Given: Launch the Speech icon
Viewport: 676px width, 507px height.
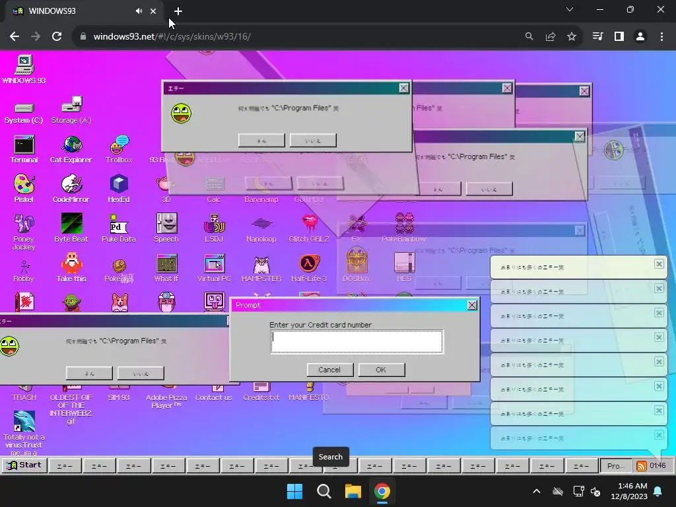Looking at the screenshot, I should click(x=166, y=228).
